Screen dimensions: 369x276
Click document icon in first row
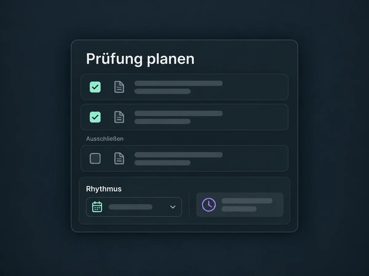point(119,87)
